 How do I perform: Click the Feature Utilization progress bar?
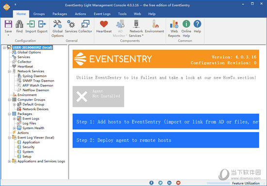coord(218,183)
